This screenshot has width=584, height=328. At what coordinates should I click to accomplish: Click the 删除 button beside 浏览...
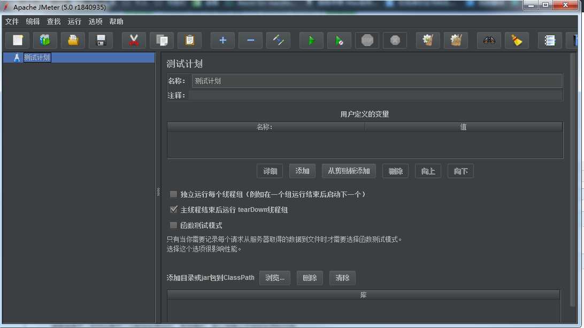[x=310, y=278]
